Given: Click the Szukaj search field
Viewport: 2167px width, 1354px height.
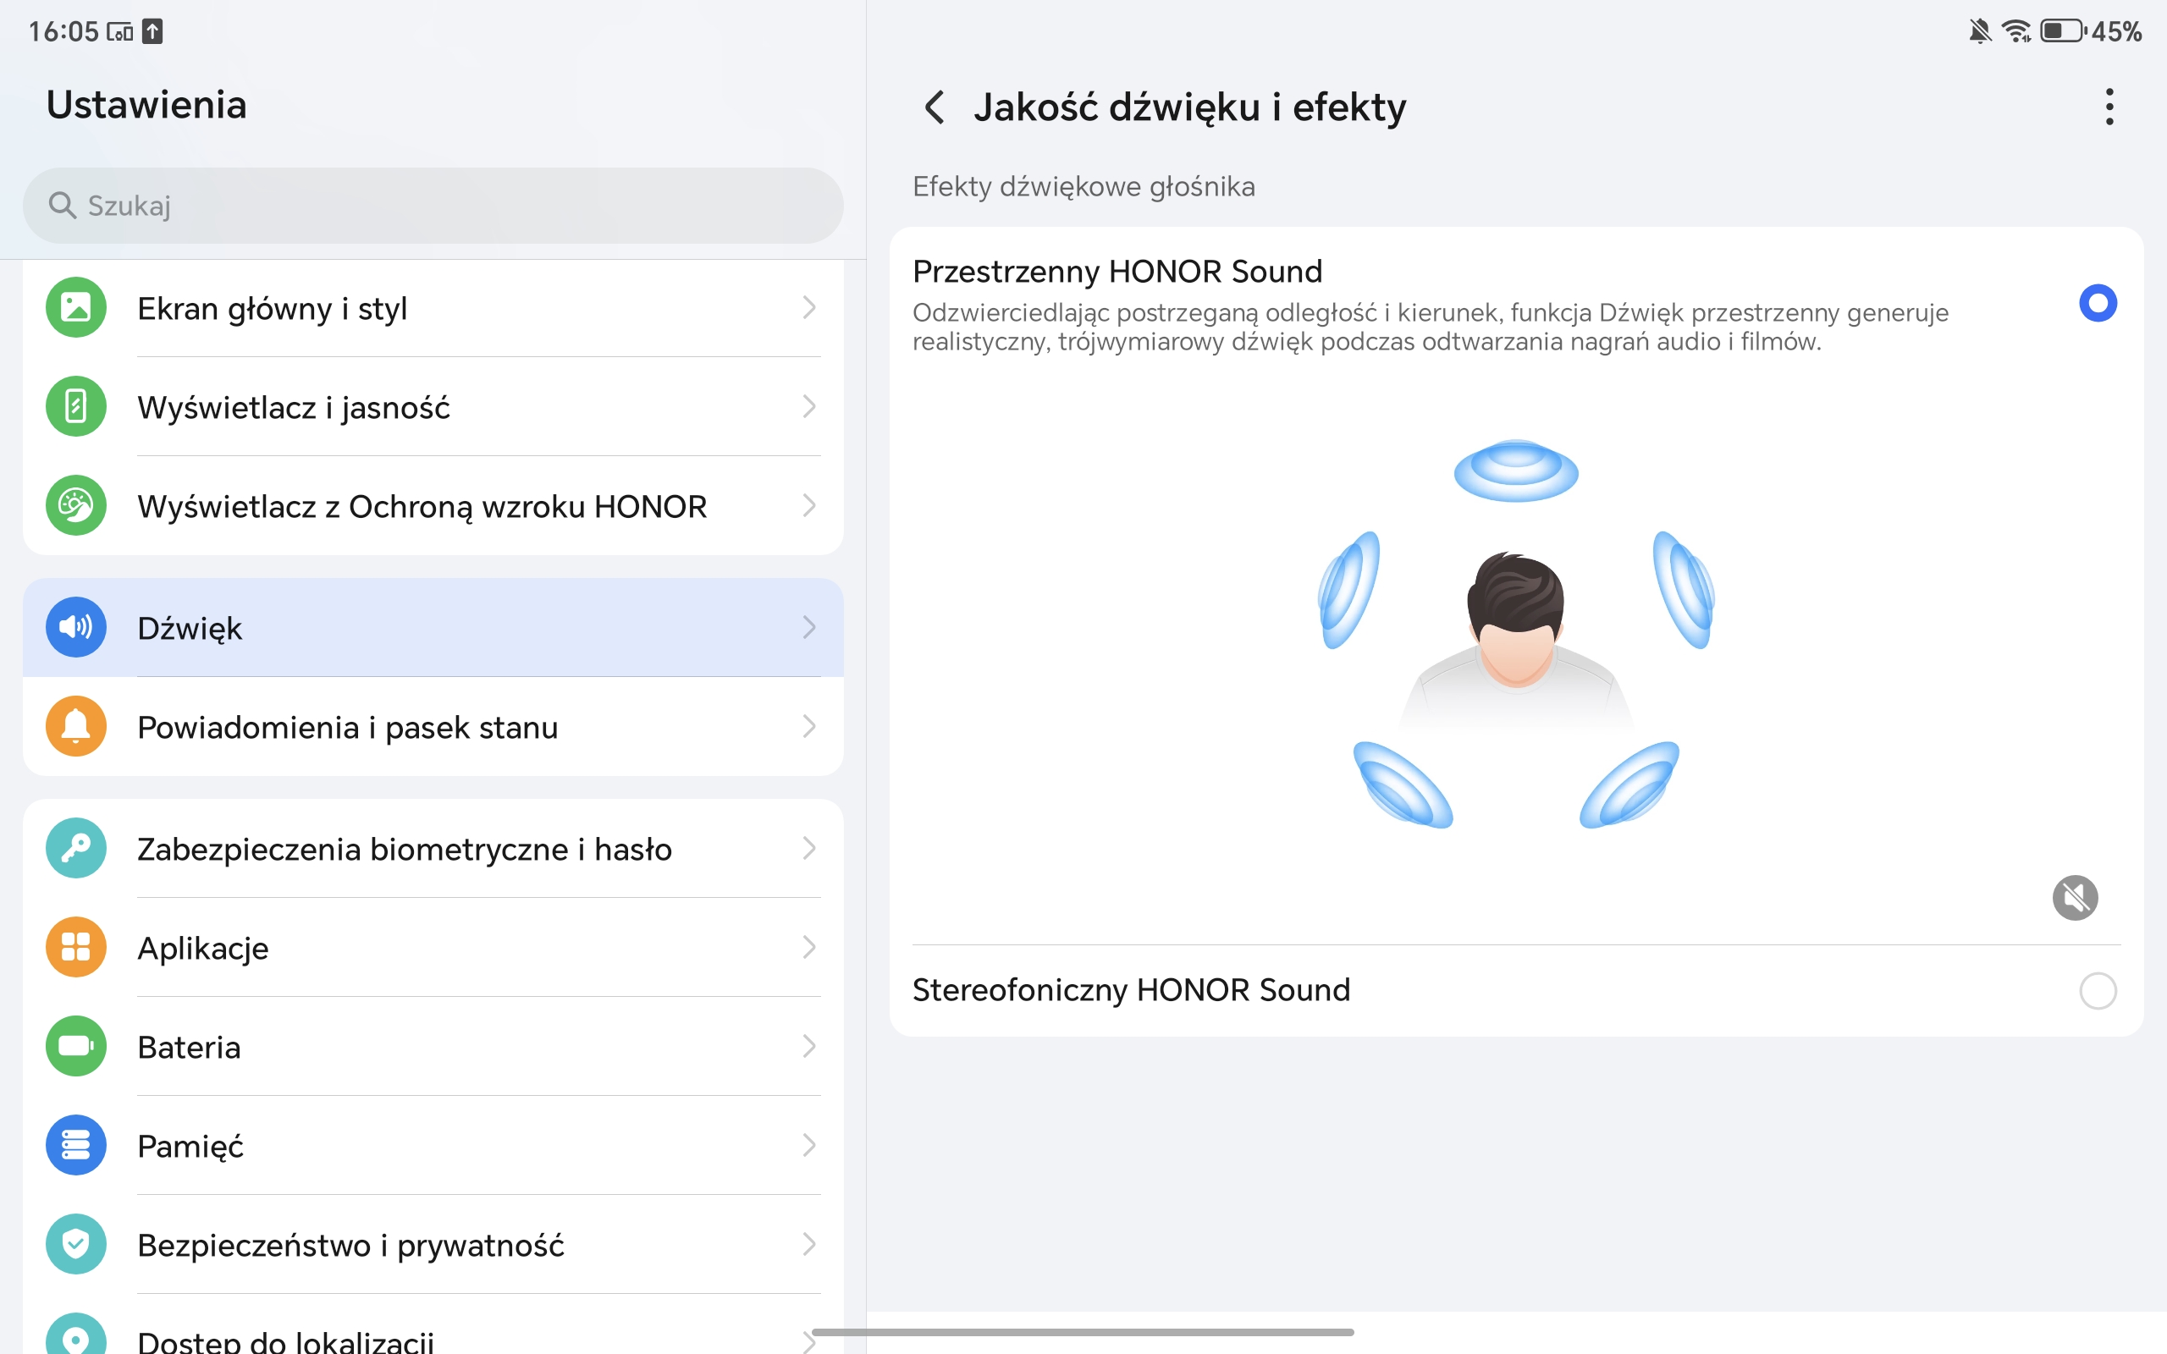Looking at the screenshot, I should click(433, 206).
